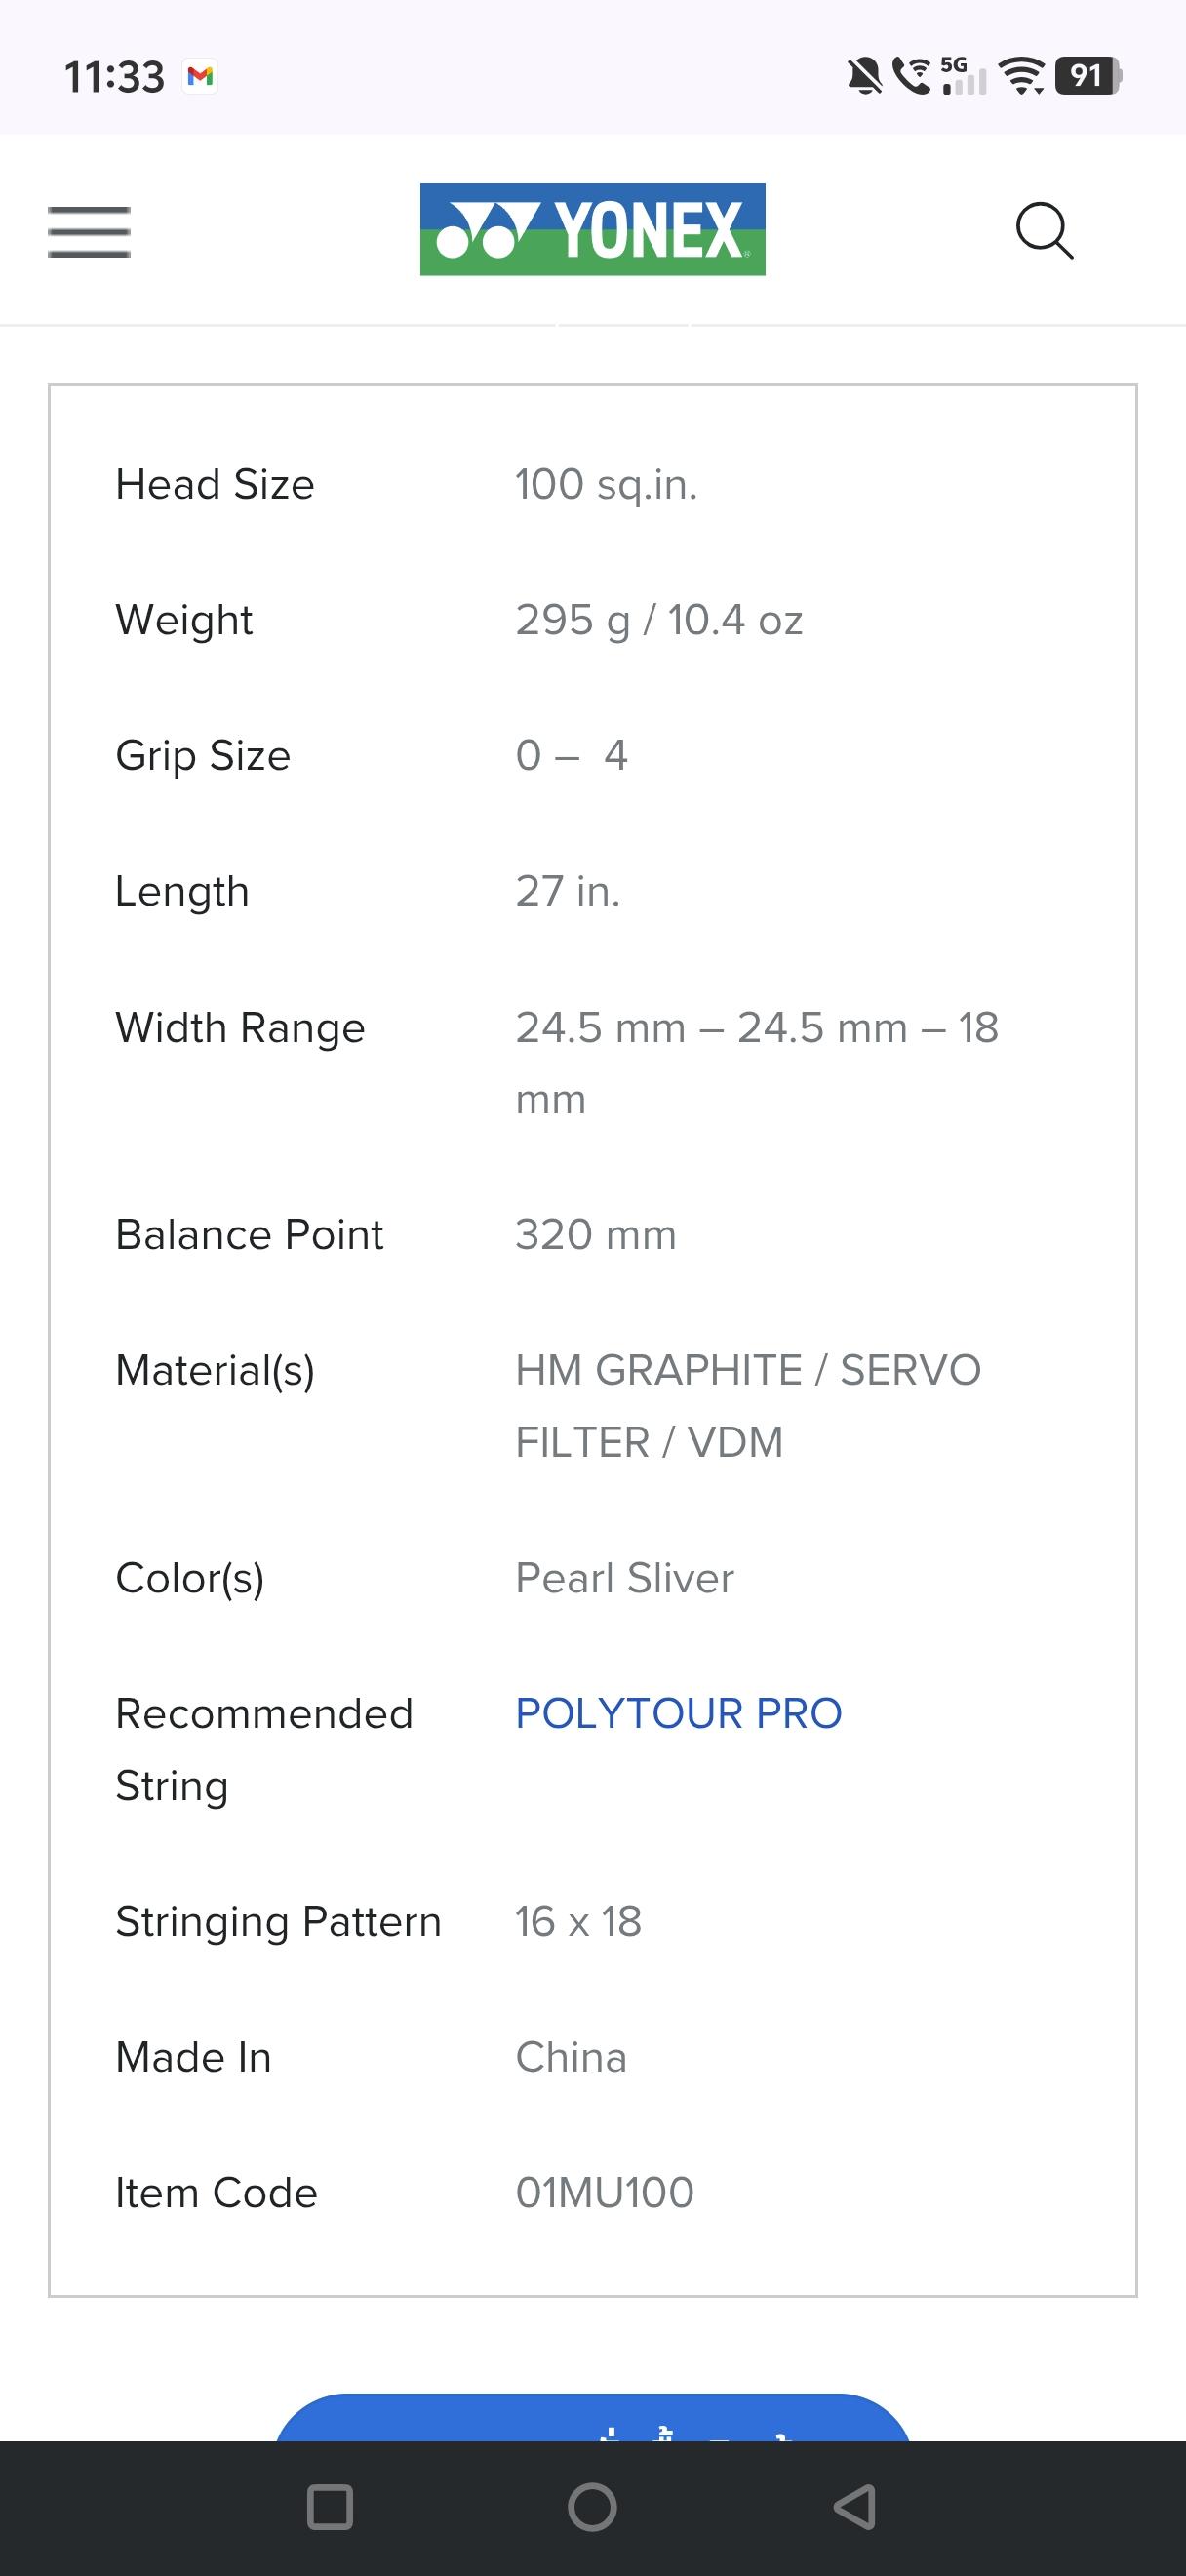Tap the Recommended String label
Image resolution: width=1186 pixels, height=2576 pixels.
point(263,1749)
